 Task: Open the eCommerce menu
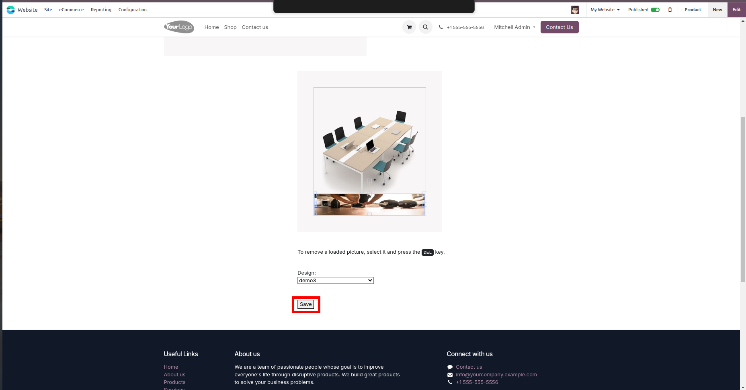click(x=71, y=10)
